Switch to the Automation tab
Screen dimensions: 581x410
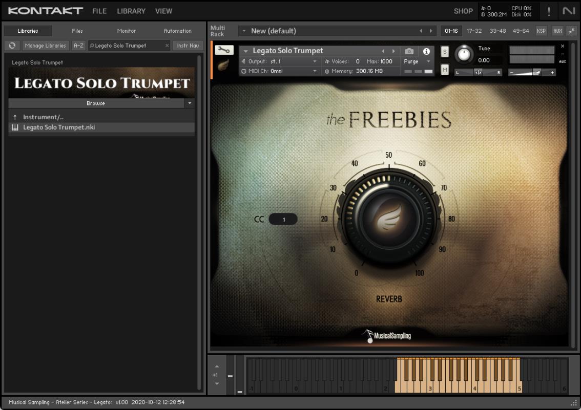(x=177, y=31)
